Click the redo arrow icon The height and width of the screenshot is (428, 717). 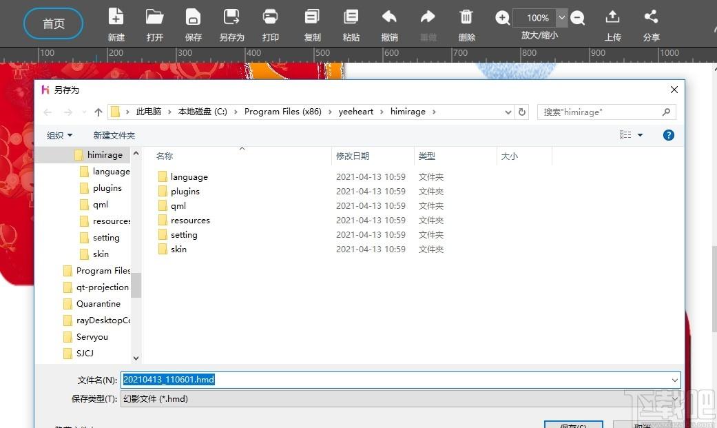click(x=428, y=17)
